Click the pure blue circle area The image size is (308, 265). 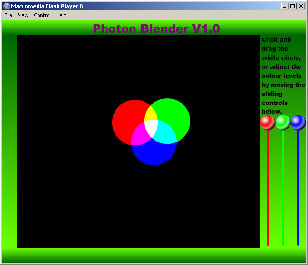154,153
